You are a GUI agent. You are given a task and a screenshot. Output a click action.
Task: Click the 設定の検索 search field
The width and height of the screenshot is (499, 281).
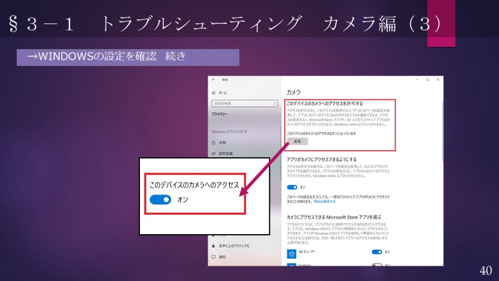pyautogui.click(x=242, y=104)
